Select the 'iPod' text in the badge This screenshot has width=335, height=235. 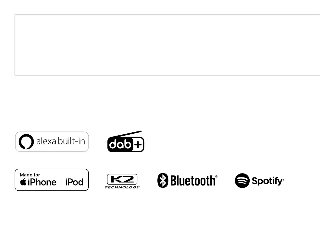click(x=74, y=182)
